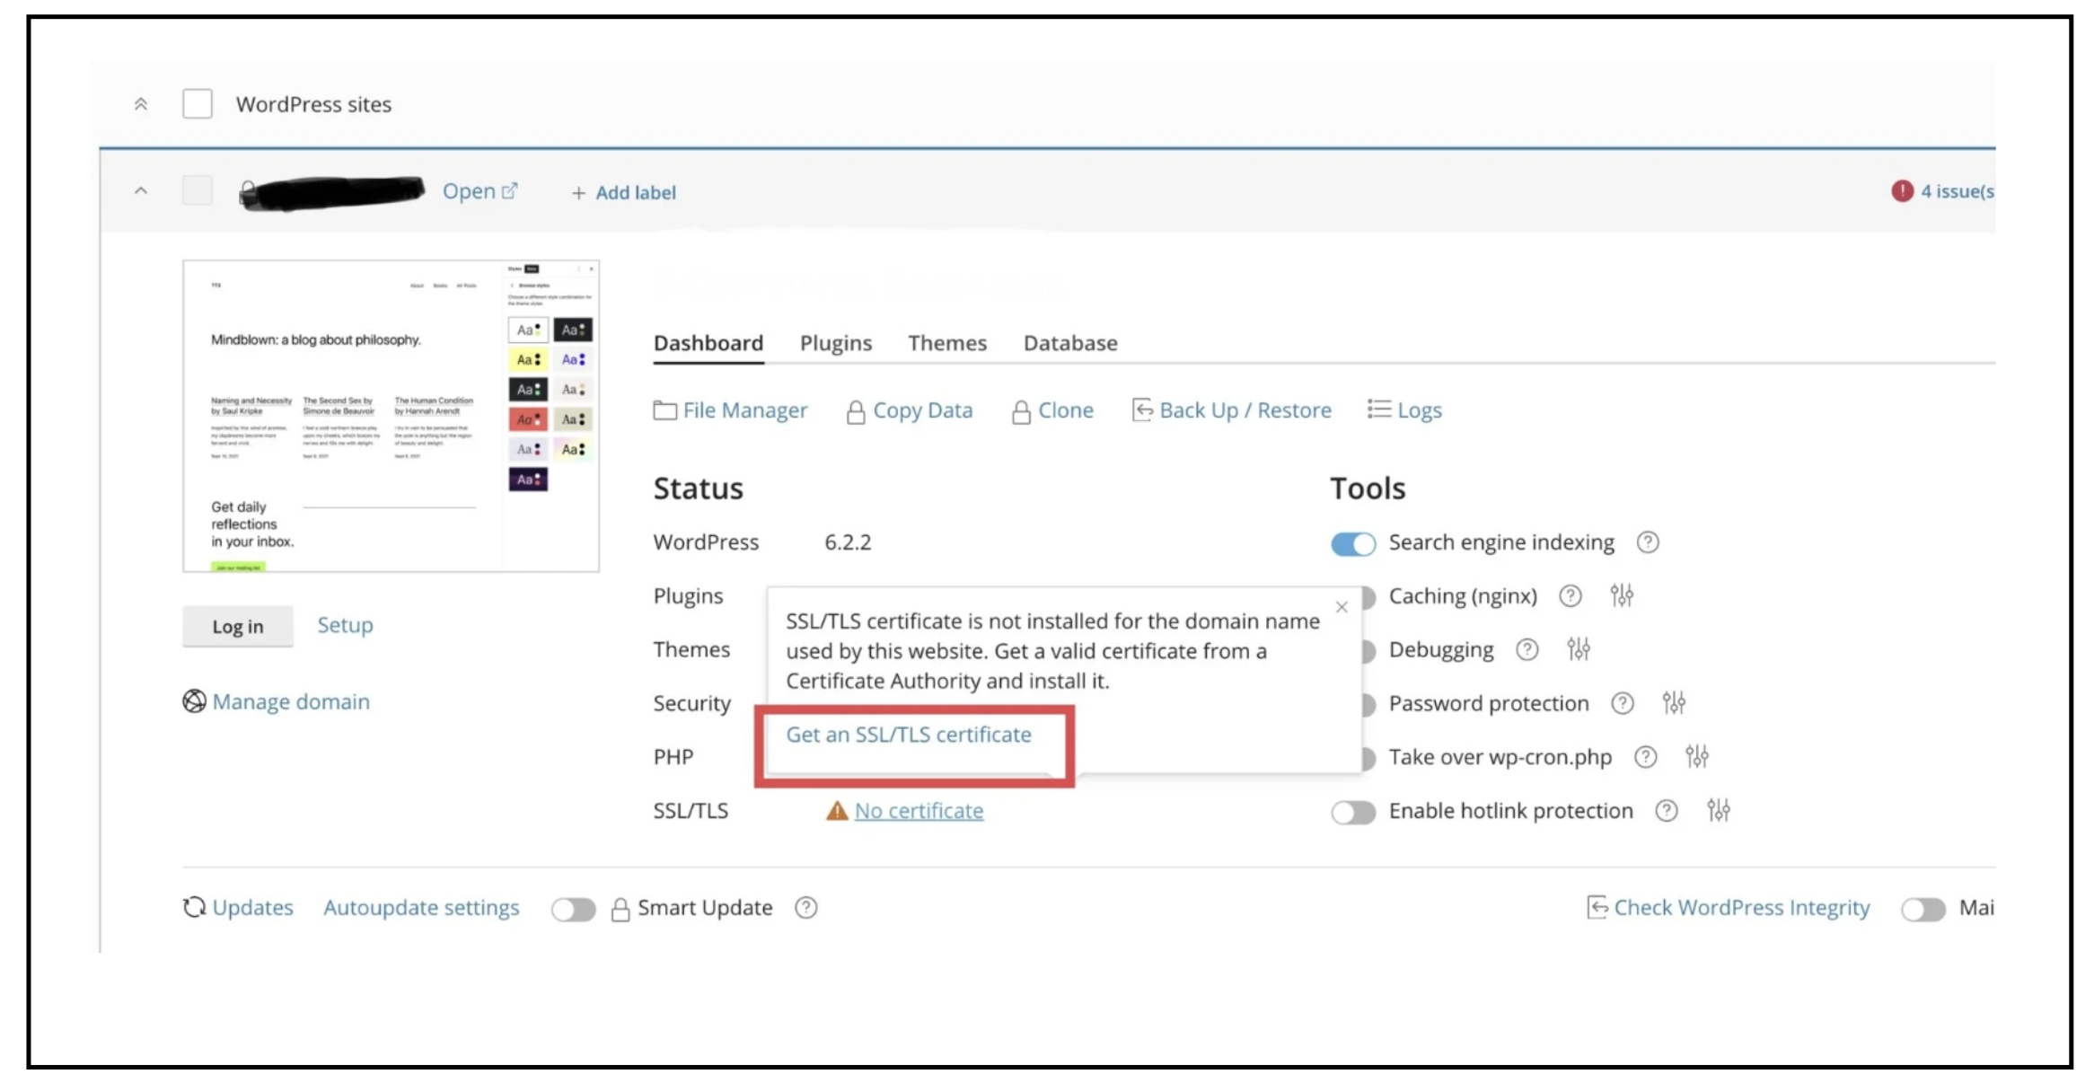This screenshot has height=1083, width=2094.
Task: Open Caching (nginx) settings sliders icon
Action: [1621, 595]
